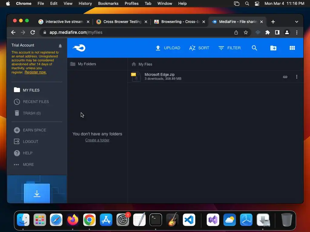Open Spotlight search in the menu bar
The width and height of the screenshot is (310, 232).
click(x=247, y=3)
